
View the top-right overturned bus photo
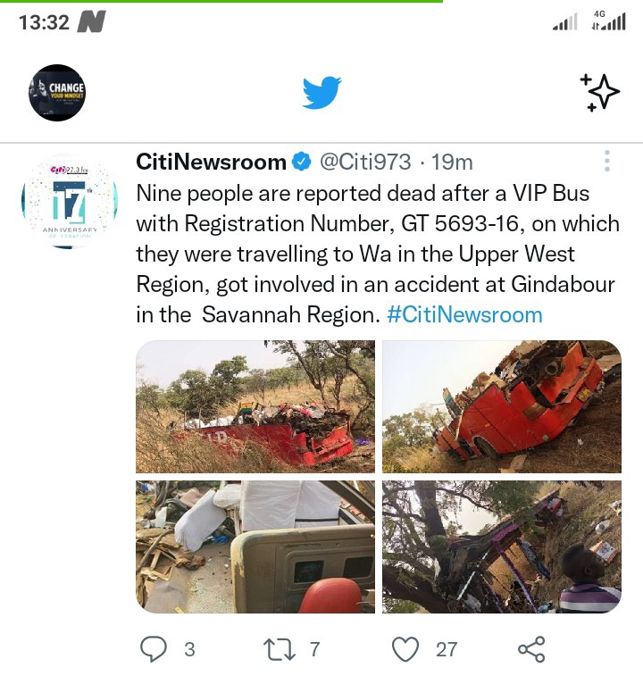click(x=502, y=406)
